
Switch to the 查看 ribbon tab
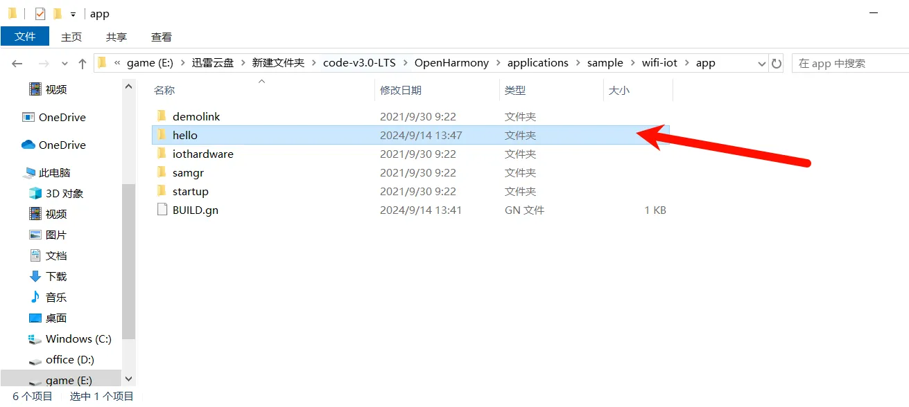pos(162,37)
